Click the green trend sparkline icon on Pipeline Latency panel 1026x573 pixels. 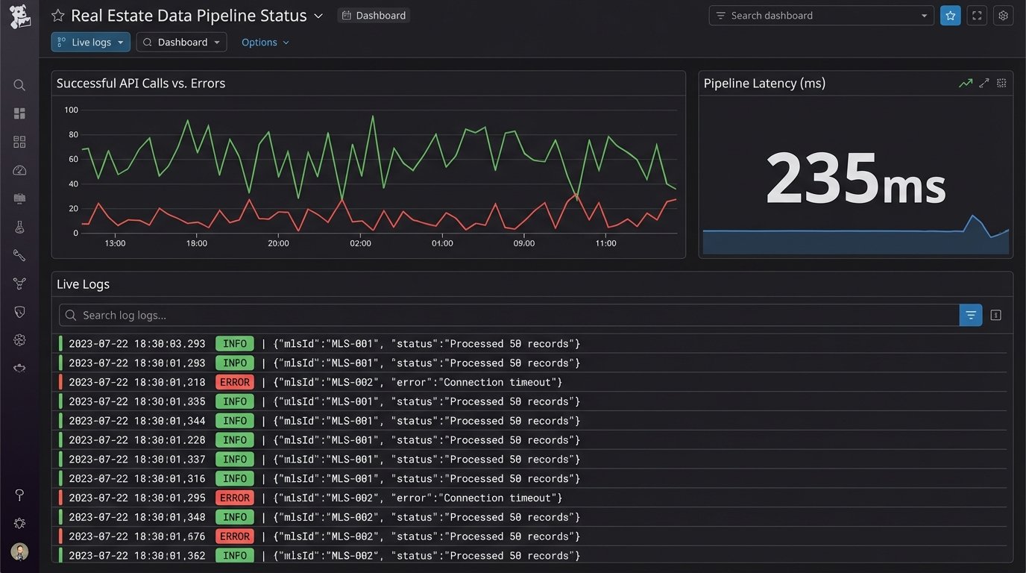[x=966, y=83]
